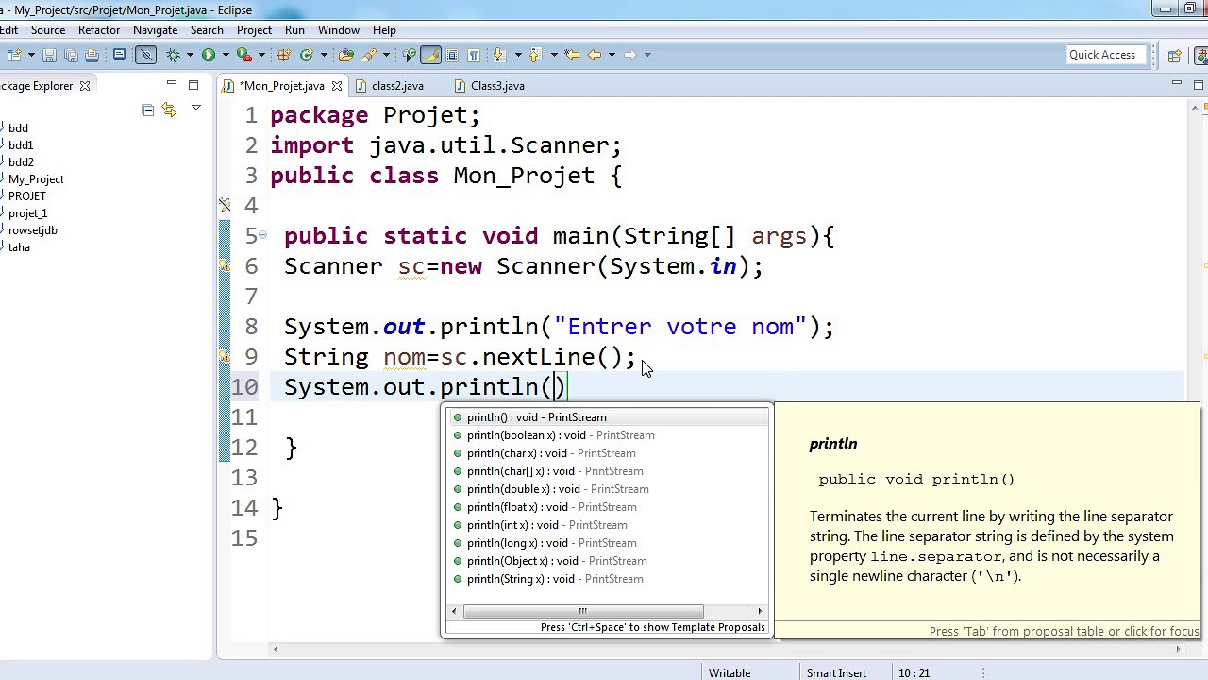The image size is (1208, 680).
Task: Click the Run Last Tool icon
Action: point(244,55)
